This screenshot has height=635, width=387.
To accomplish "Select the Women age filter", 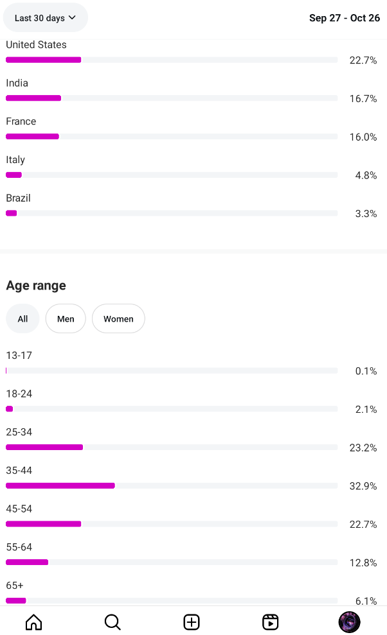I will [x=118, y=318].
